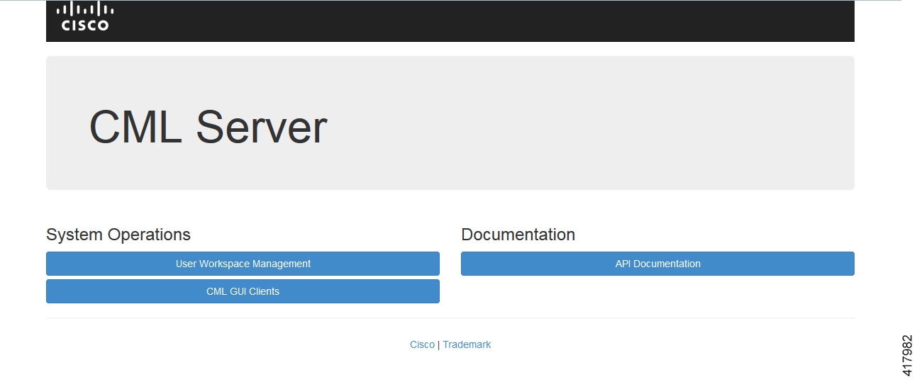The width and height of the screenshot is (917, 382).
Task: Select the CML Server heading text
Action: (208, 128)
